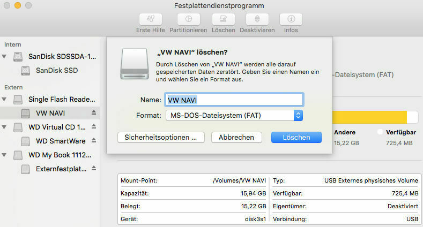Select the SanDisk SDSSDA-1... row label
Viewport: 423px width, 227px height.
62,57
